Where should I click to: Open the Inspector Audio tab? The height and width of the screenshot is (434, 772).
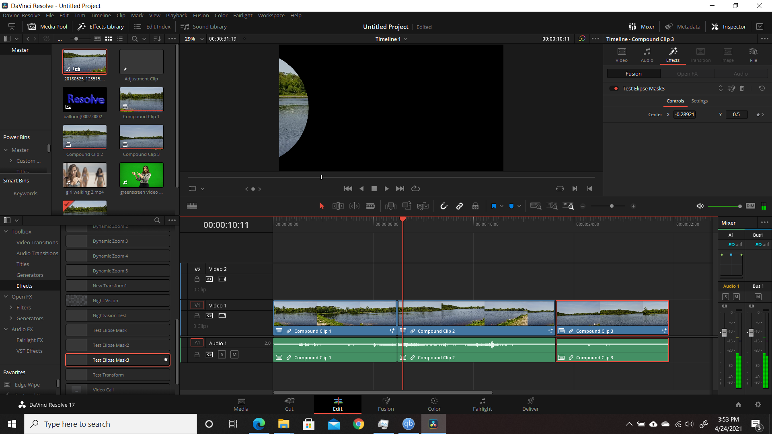click(647, 55)
